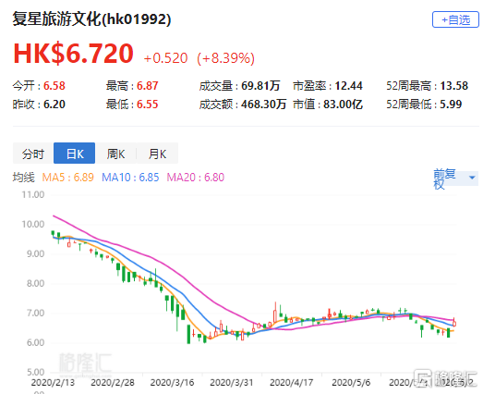Click the 最低 value 6.55
Image resolution: width=483 pixels, height=394 pixels.
tap(148, 105)
